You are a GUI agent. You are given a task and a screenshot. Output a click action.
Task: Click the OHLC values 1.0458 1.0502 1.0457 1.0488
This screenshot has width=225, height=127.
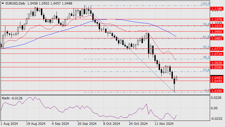tap(50, 3)
